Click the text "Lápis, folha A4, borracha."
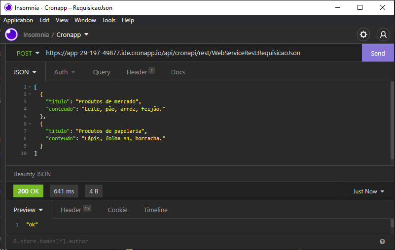 tap(123, 139)
